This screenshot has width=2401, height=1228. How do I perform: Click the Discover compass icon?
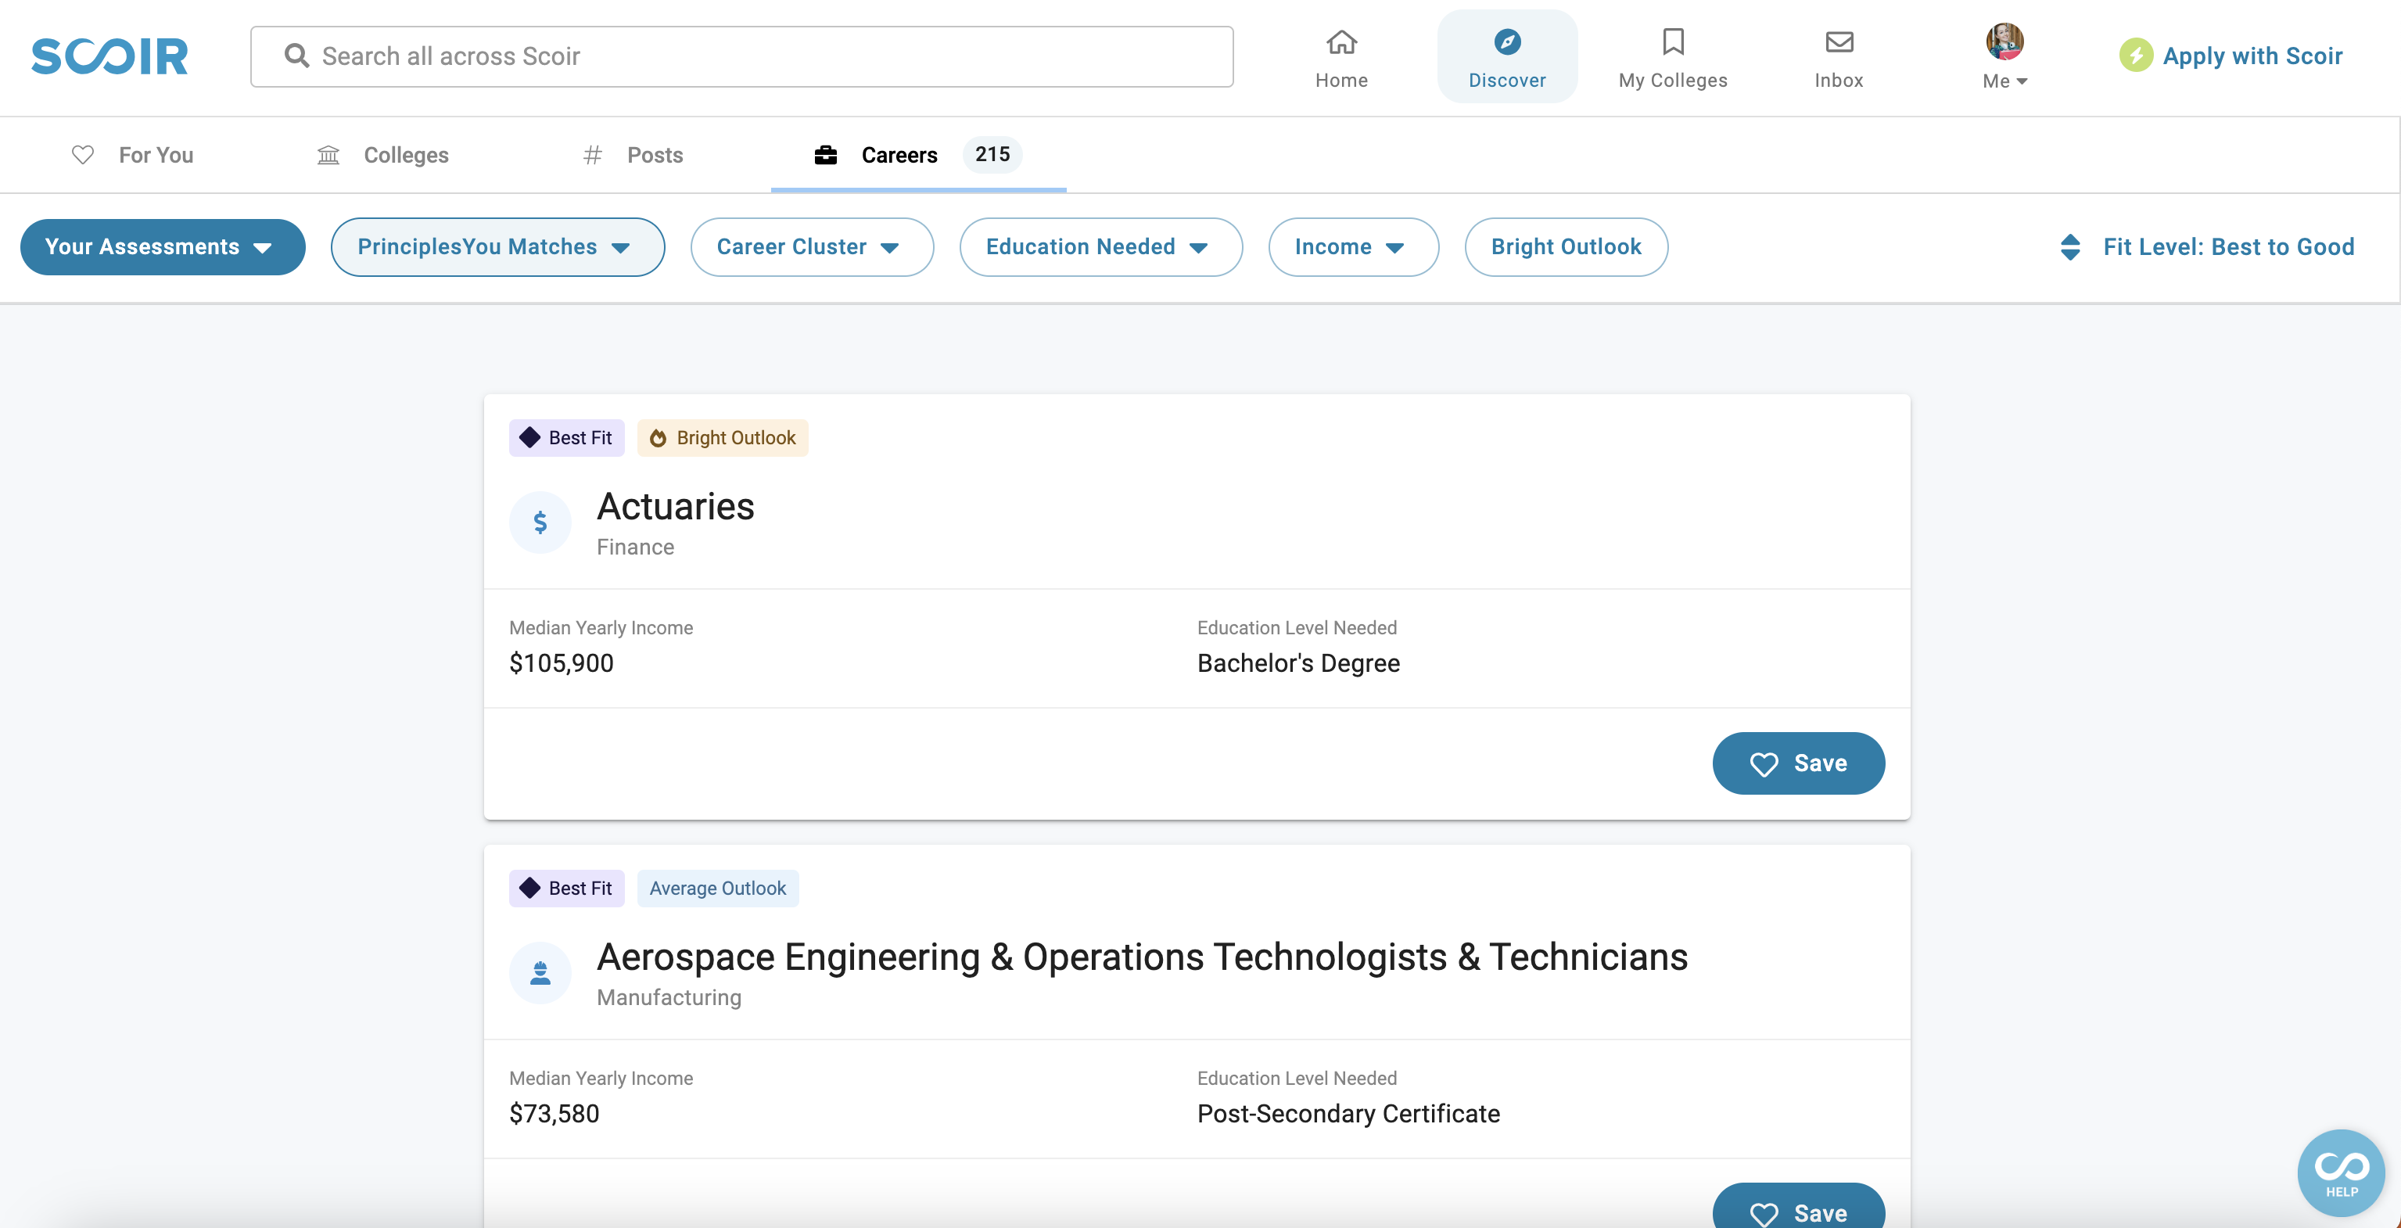[x=1506, y=41]
